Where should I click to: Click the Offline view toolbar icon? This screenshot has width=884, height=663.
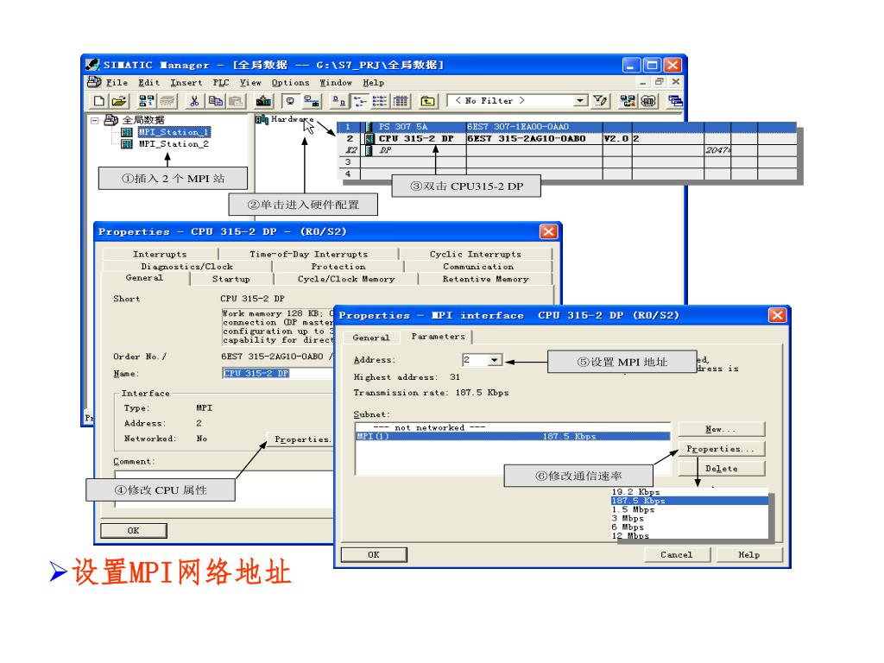(311, 101)
